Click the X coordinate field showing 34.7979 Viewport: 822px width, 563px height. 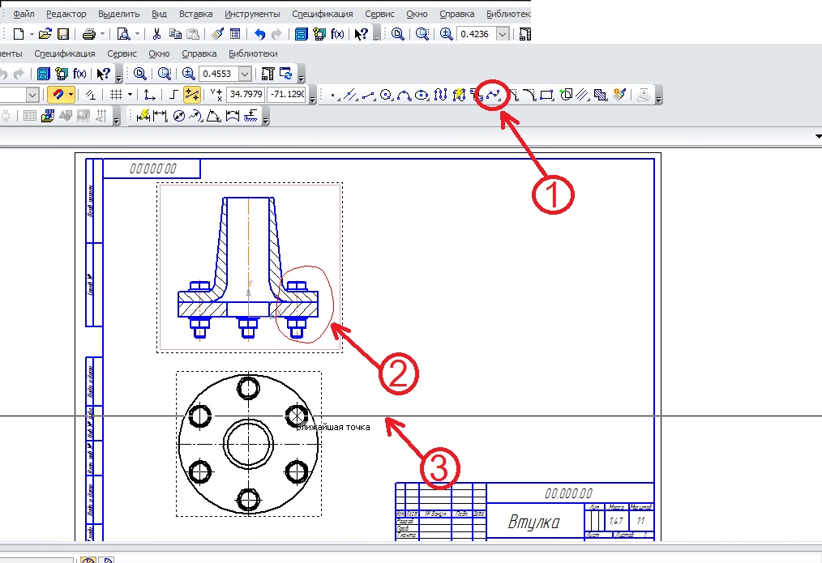pyautogui.click(x=246, y=95)
